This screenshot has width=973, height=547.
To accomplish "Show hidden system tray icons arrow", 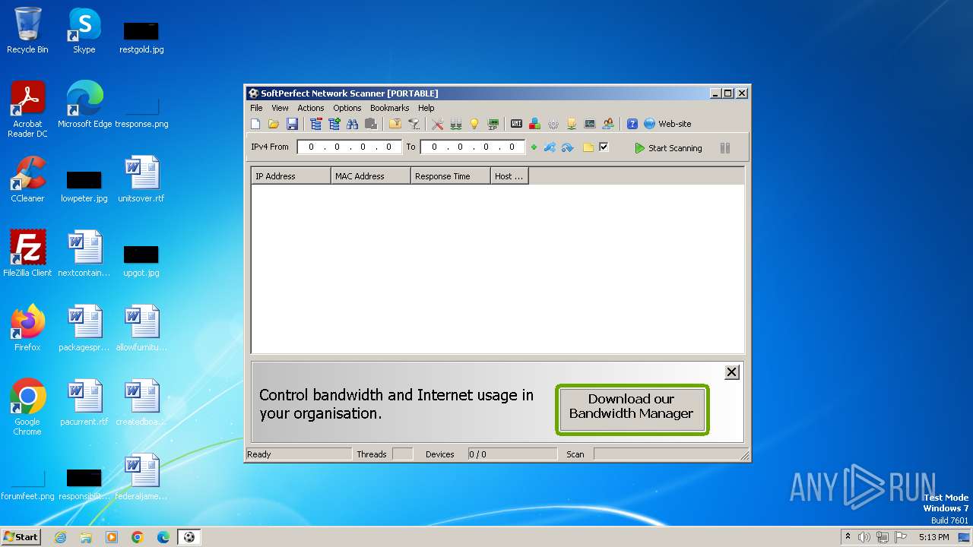I will point(848,536).
